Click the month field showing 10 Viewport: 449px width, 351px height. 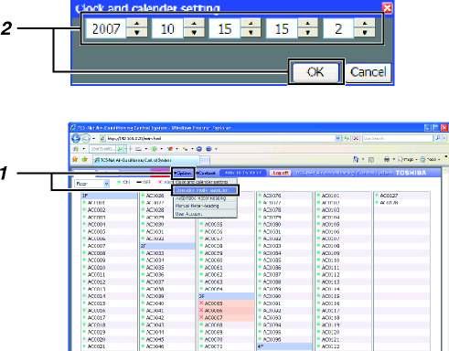pyautogui.click(x=167, y=28)
